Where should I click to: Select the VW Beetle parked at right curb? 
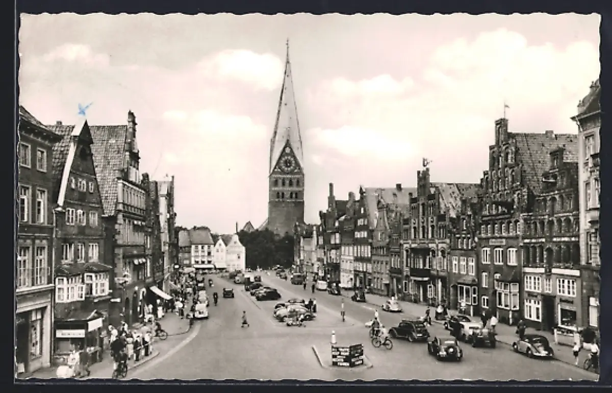(x=533, y=346)
